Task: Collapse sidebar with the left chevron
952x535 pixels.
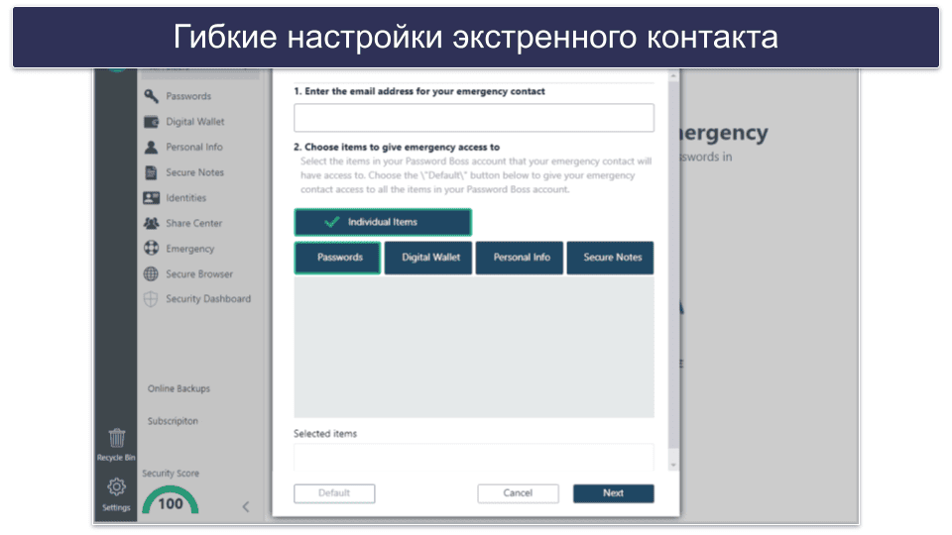Action: click(x=246, y=506)
